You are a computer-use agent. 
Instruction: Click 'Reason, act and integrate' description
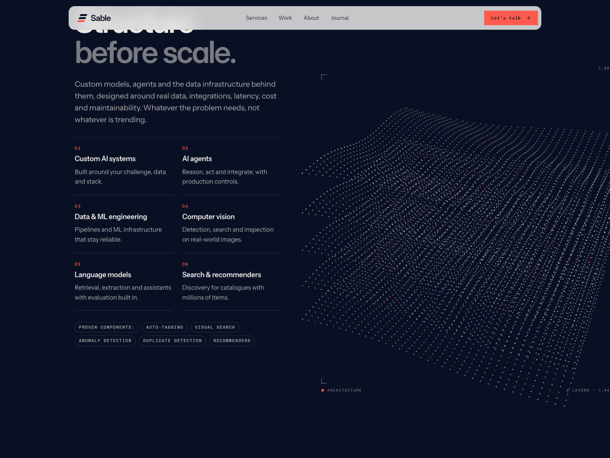click(225, 177)
